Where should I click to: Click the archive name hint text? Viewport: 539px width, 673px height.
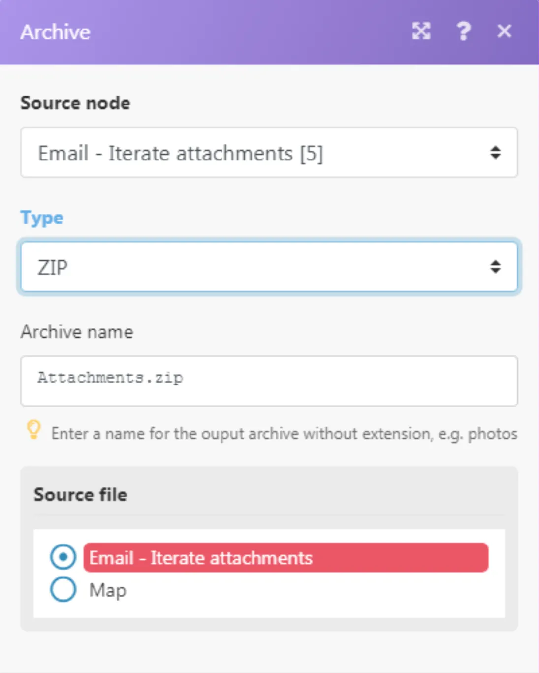(284, 434)
